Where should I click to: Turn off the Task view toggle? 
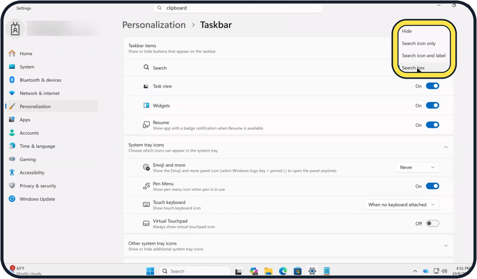[x=432, y=86]
